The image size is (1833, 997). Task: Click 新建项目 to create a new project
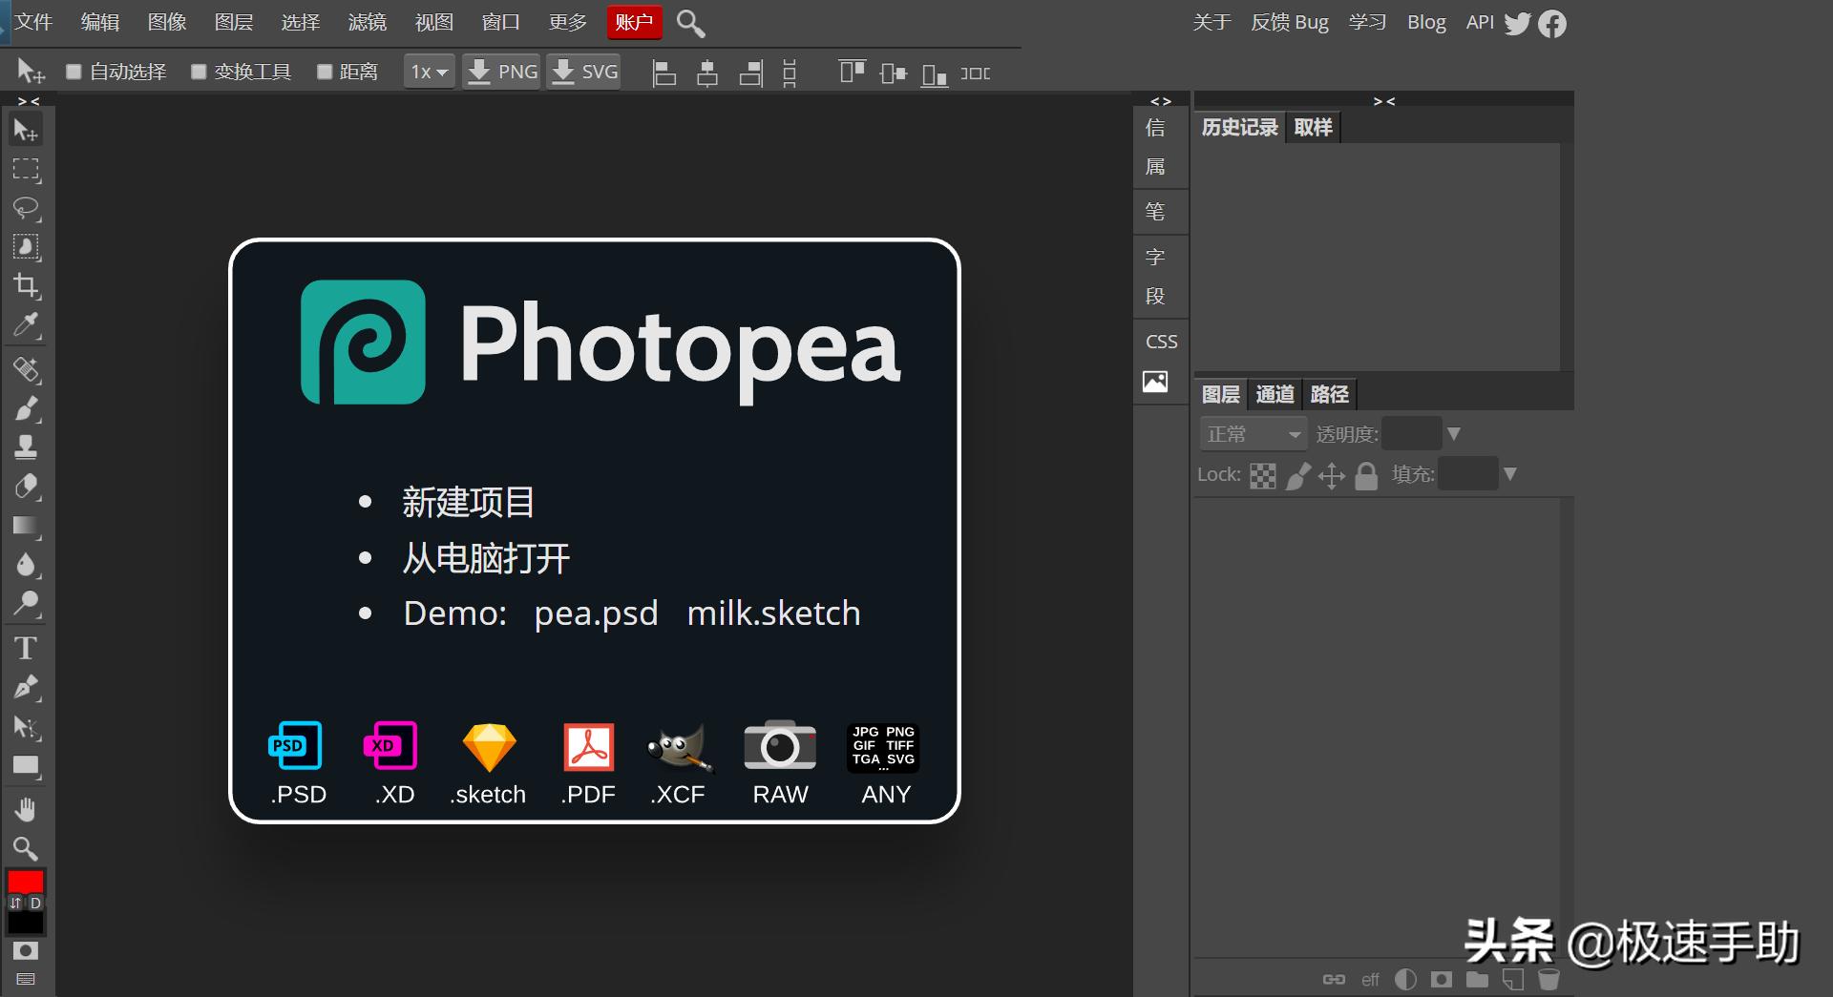(467, 502)
